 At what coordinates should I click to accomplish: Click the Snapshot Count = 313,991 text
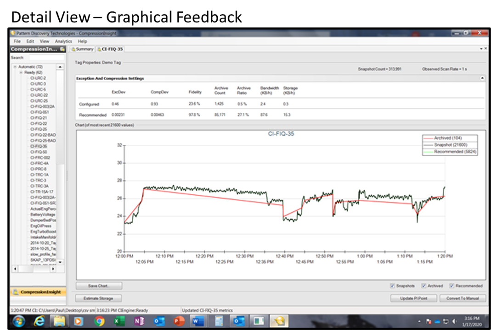[379, 69]
